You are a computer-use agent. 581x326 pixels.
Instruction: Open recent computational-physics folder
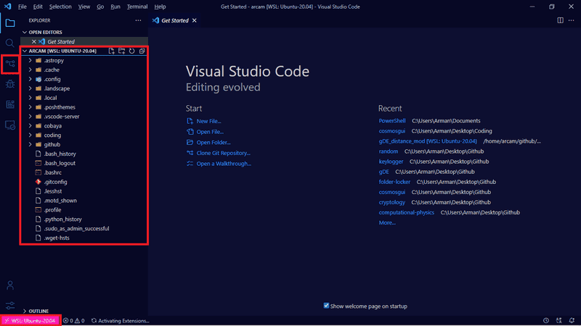406,212
